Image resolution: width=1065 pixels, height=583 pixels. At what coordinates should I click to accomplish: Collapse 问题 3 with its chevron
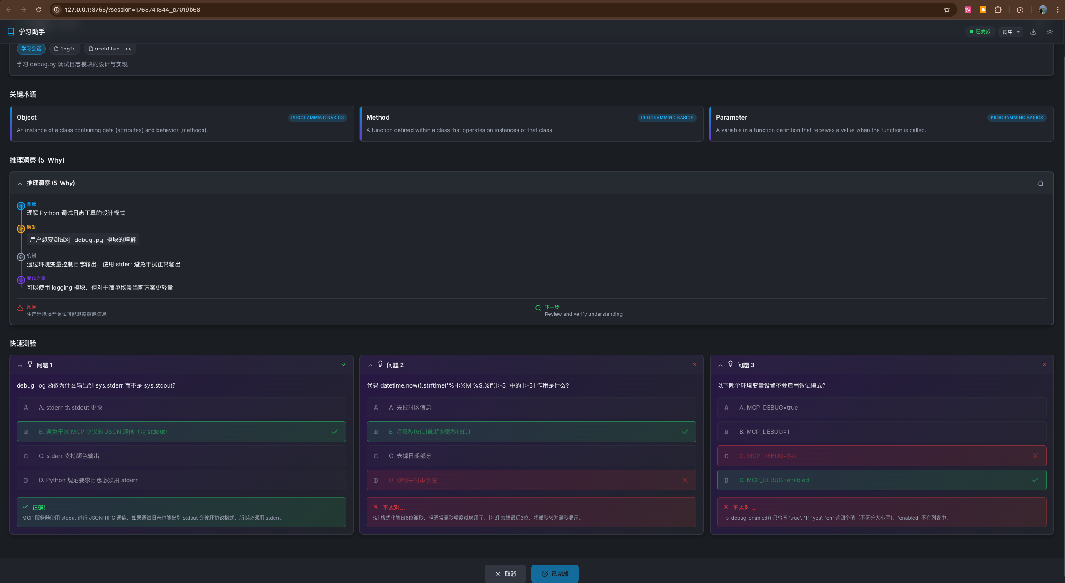(x=721, y=365)
